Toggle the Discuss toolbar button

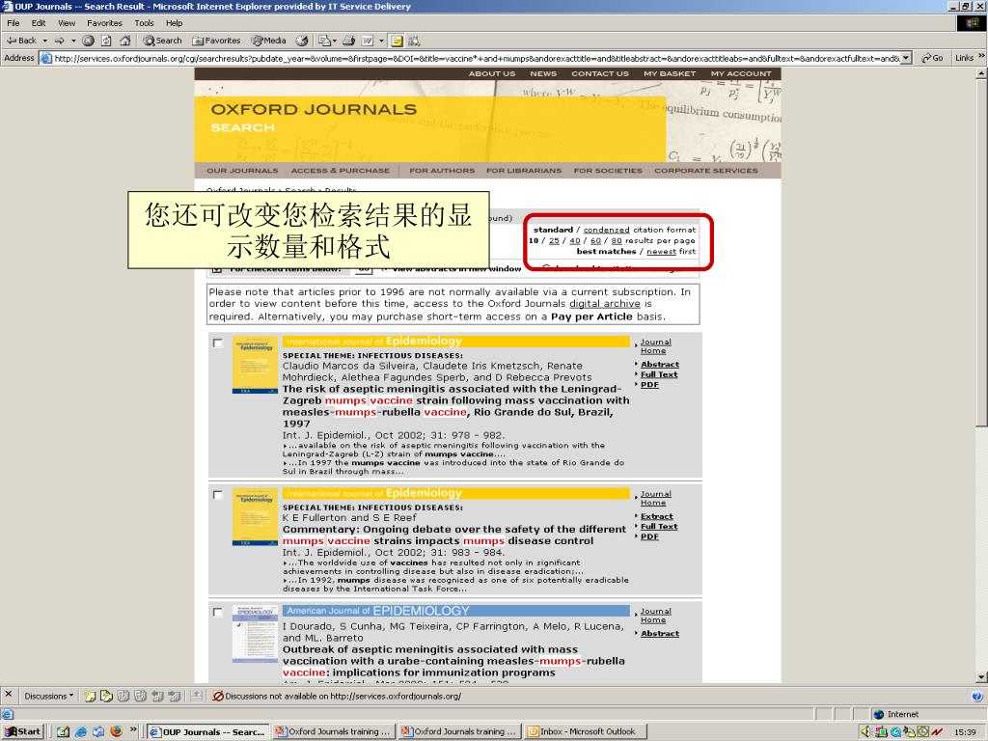click(397, 41)
